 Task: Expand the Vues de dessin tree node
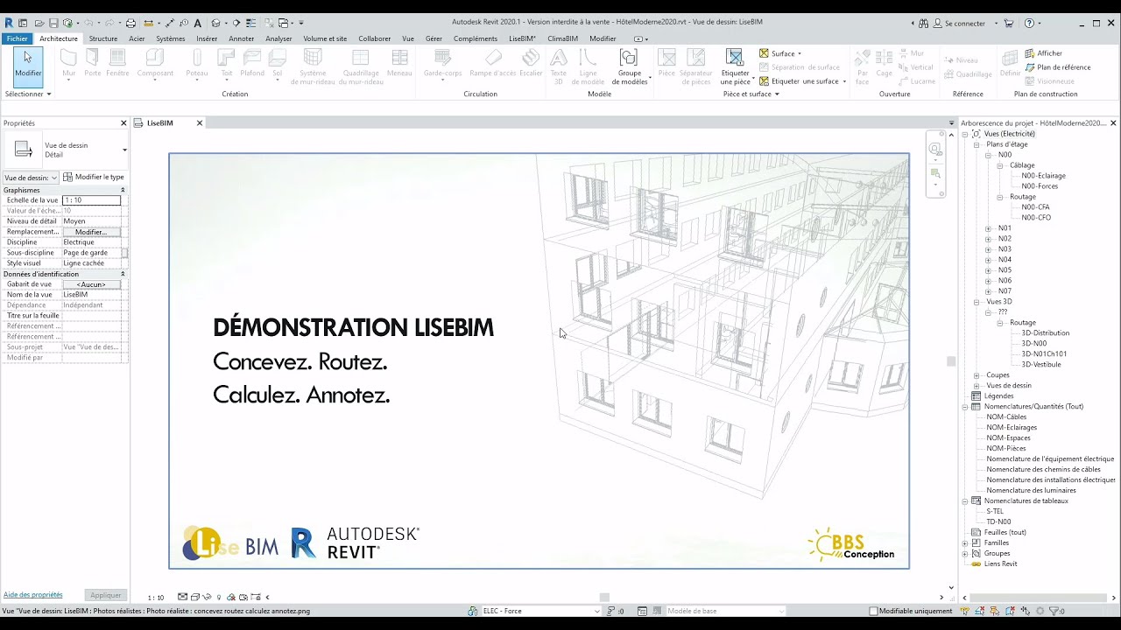tap(976, 386)
